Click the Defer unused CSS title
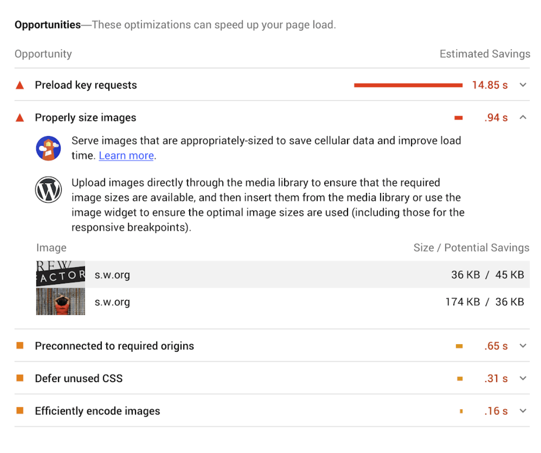 pos(79,378)
